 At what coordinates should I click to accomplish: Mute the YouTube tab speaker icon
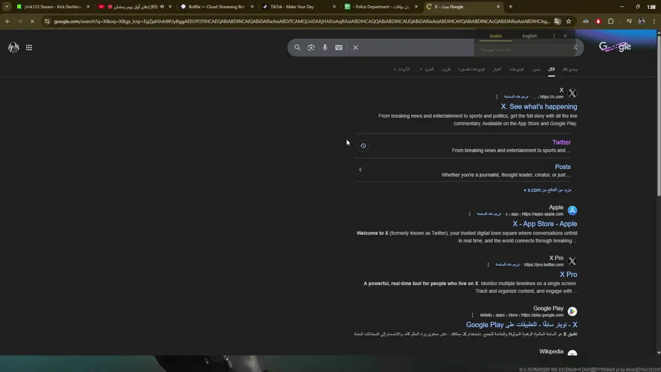pos(162,7)
